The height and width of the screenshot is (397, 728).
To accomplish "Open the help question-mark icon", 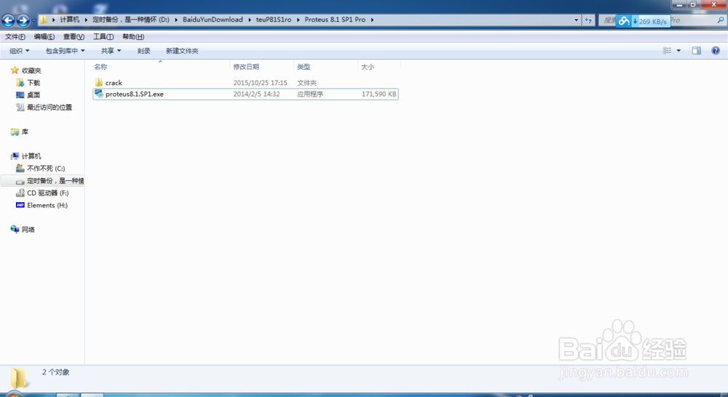I will (716, 51).
